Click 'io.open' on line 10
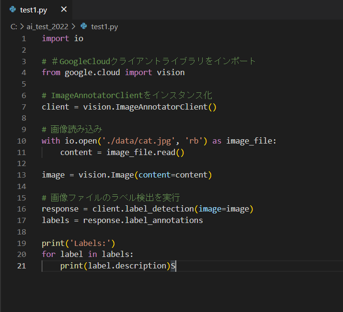This screenshot has width=343, height=312. [x=80, y=141]
